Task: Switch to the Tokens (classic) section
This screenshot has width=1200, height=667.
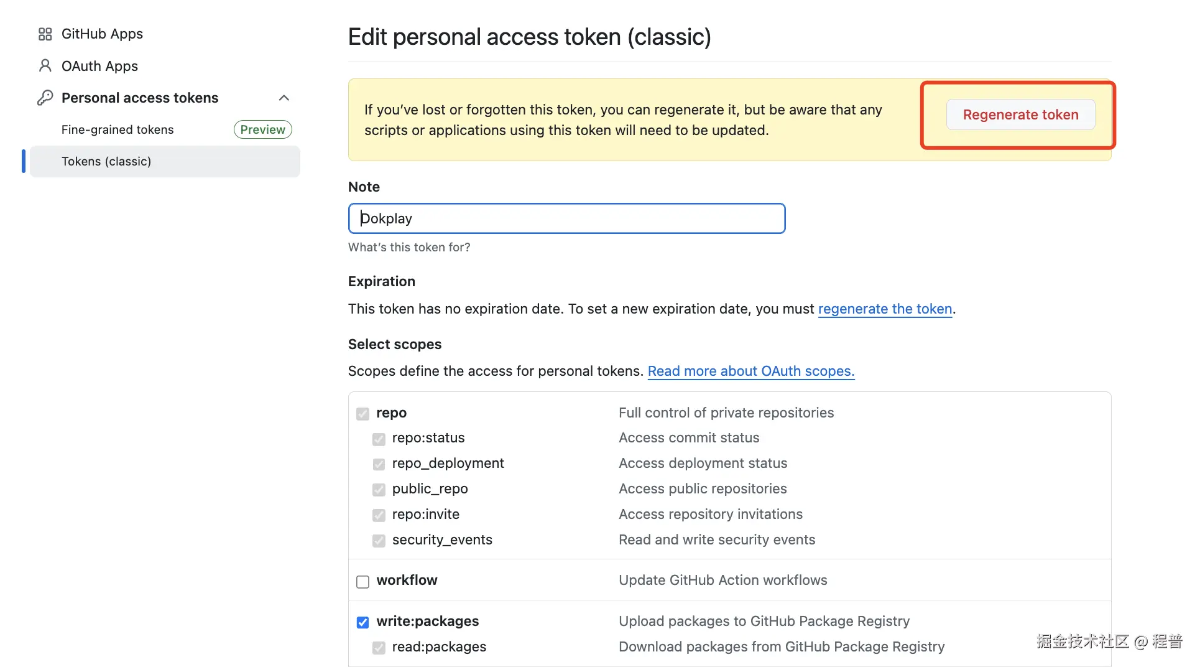Action: coord(106,161)
